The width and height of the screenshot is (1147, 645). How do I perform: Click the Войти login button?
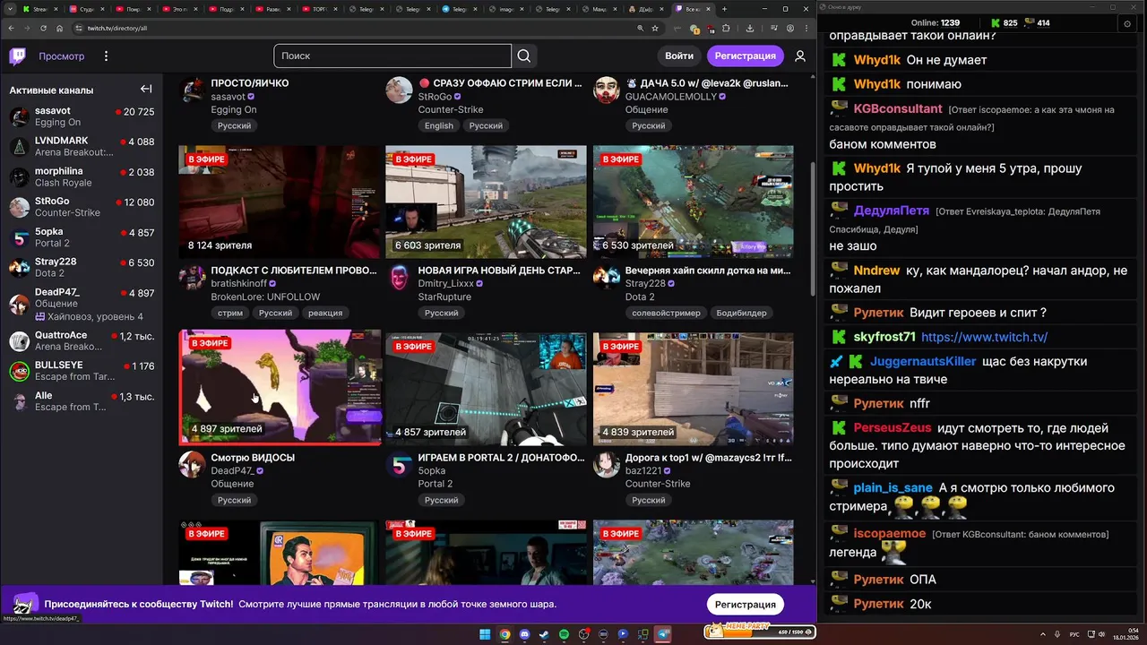(x=679, y=56)
